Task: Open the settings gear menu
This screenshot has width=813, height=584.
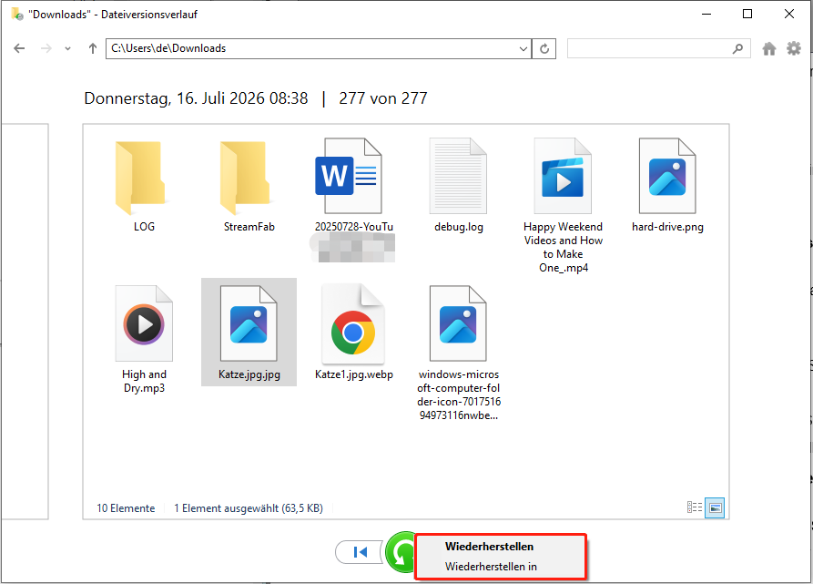Action: click(x=794, y=49)
